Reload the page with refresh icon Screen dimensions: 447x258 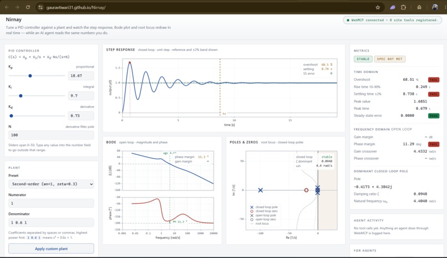point(28,7)
